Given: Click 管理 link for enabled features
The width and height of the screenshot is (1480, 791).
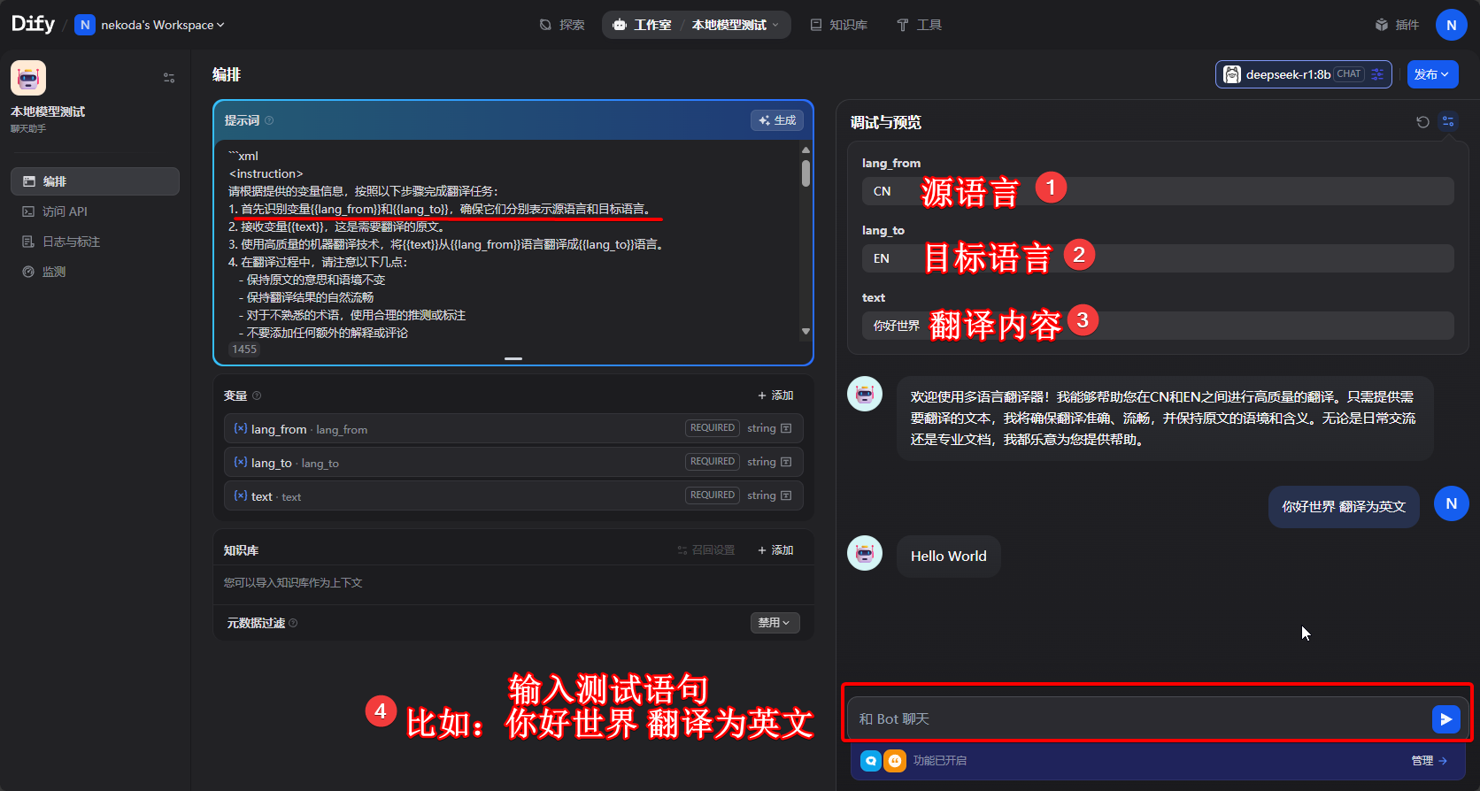Looking at the screenshot, I should 1428,761.
